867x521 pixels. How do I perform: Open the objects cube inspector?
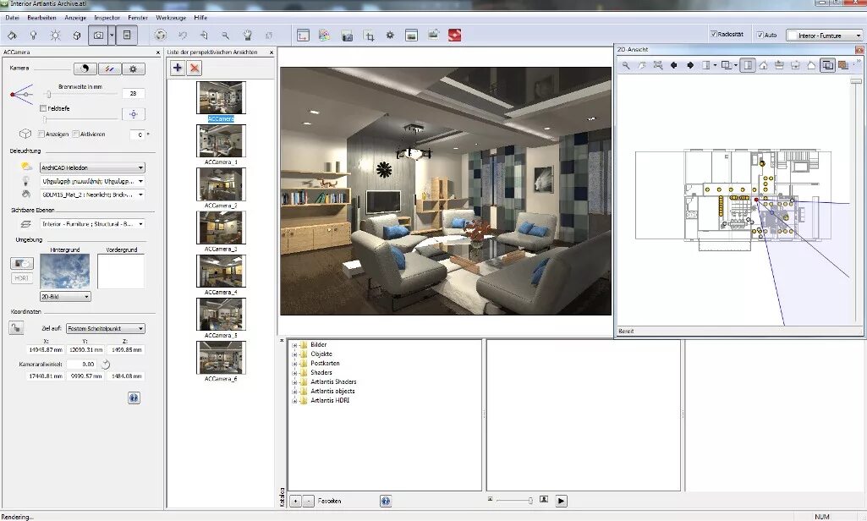(77, 36)
